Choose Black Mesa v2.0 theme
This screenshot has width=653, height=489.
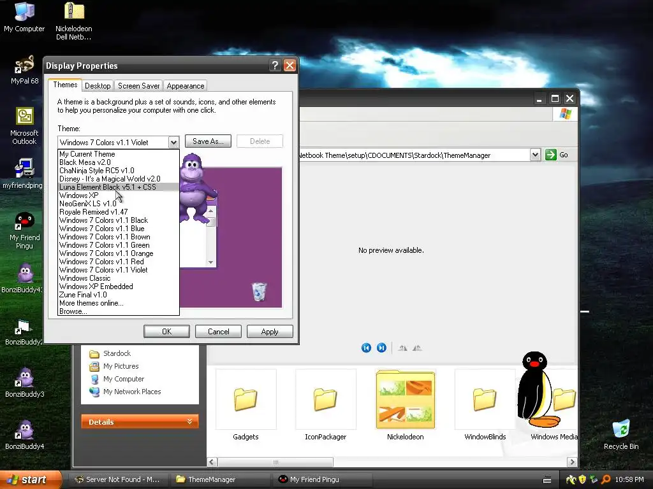(118, 162)
